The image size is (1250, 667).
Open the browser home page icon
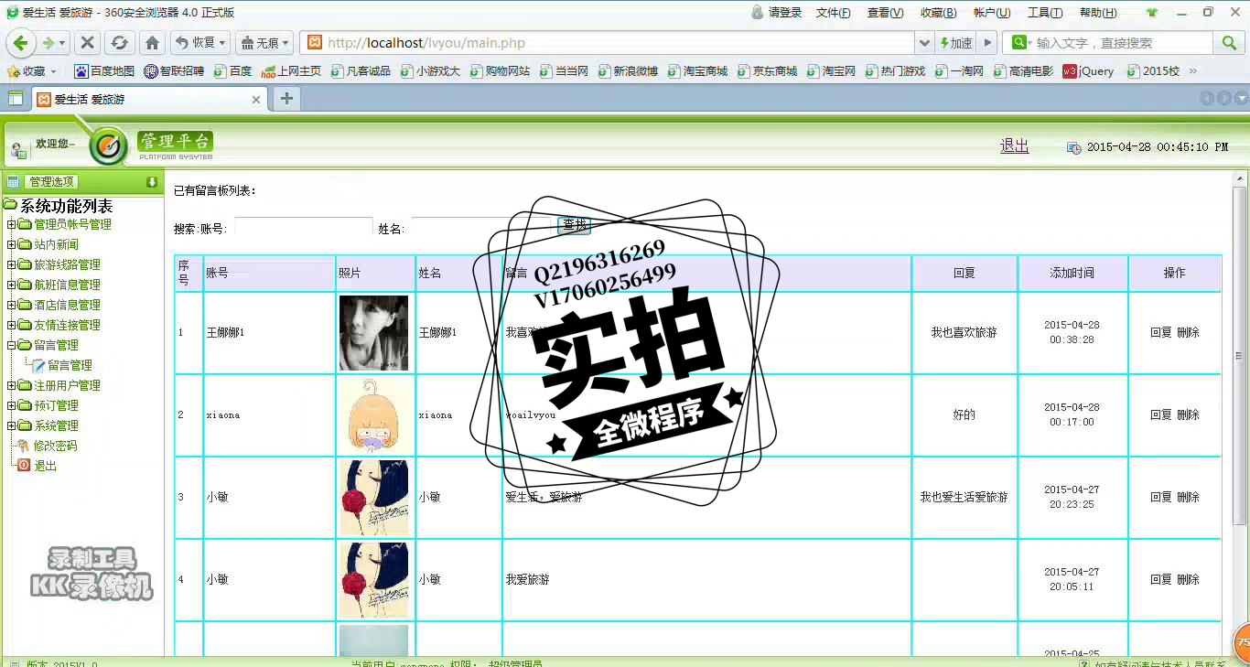tap(153, 43)
